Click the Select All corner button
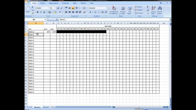The image size is (196, 110). 26,23
